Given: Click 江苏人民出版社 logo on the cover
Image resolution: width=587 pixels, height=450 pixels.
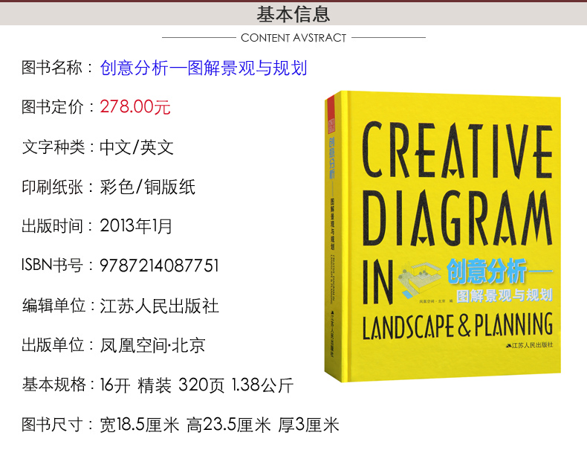Looking at the screenshot, I should point(528,345).
